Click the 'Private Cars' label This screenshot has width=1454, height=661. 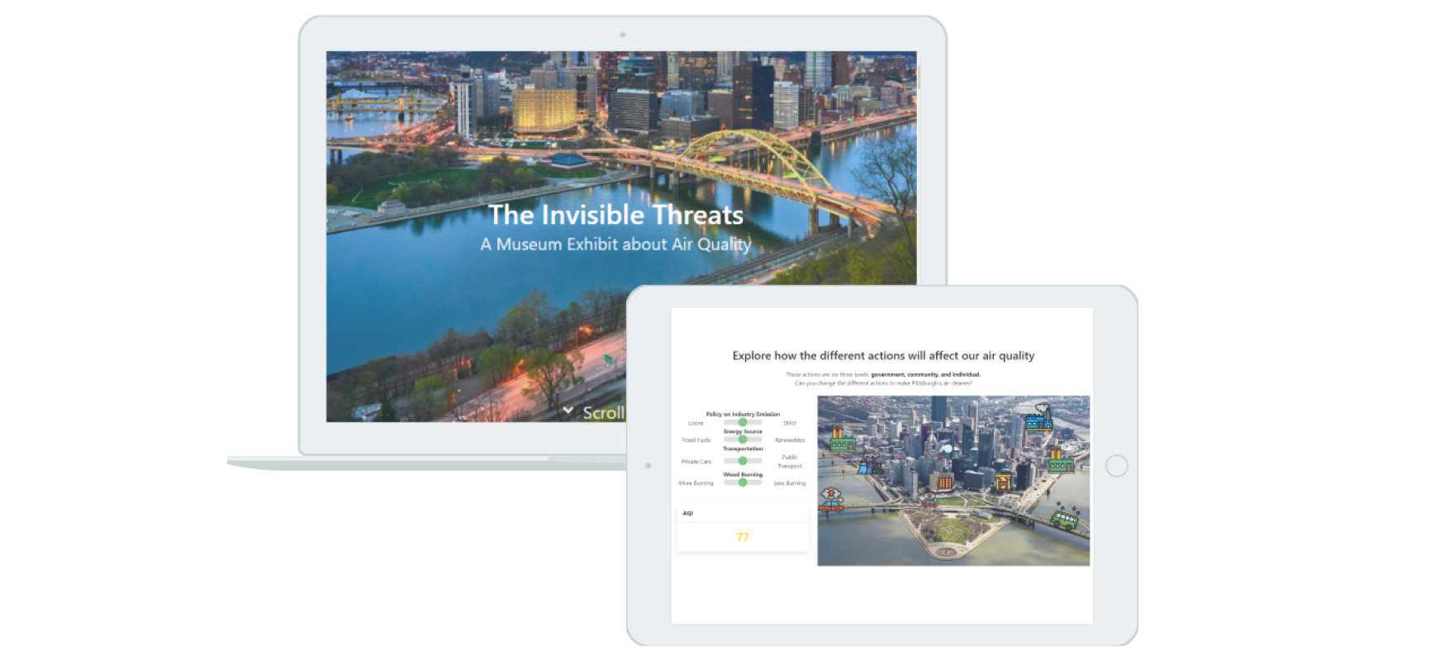696,462
